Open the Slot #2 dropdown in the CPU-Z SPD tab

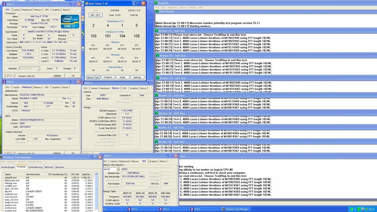pos(118,169)
